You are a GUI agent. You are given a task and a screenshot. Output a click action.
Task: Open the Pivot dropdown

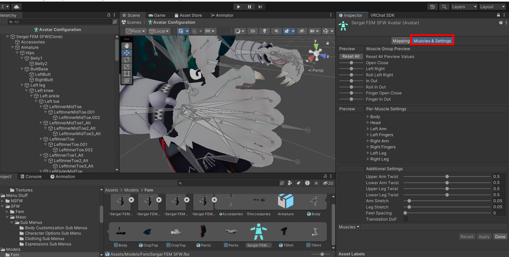point(136,31)
